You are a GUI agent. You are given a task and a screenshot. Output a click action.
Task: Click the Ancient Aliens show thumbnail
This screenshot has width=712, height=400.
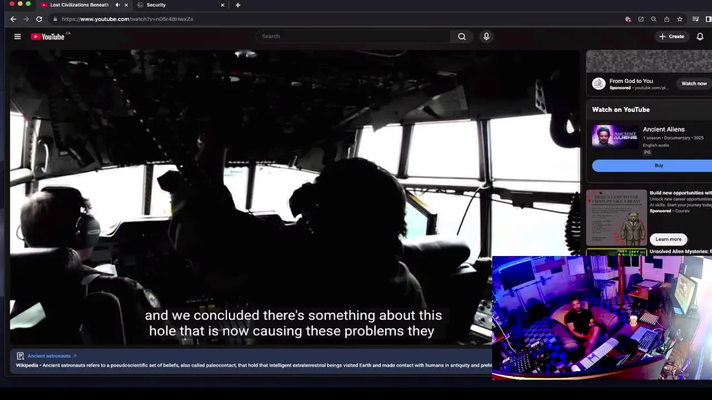[x=615, y=136]
